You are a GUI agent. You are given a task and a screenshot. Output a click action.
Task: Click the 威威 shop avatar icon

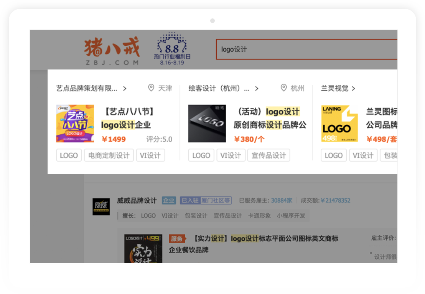[x=101, y=206]
